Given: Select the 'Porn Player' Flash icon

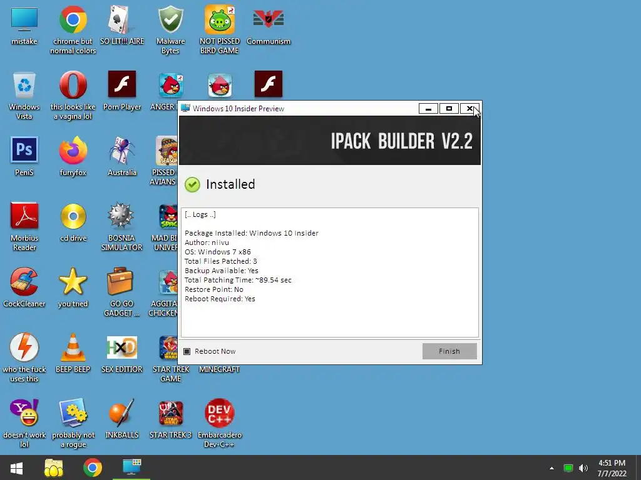Looking at the screenshot, I should 122,84.
